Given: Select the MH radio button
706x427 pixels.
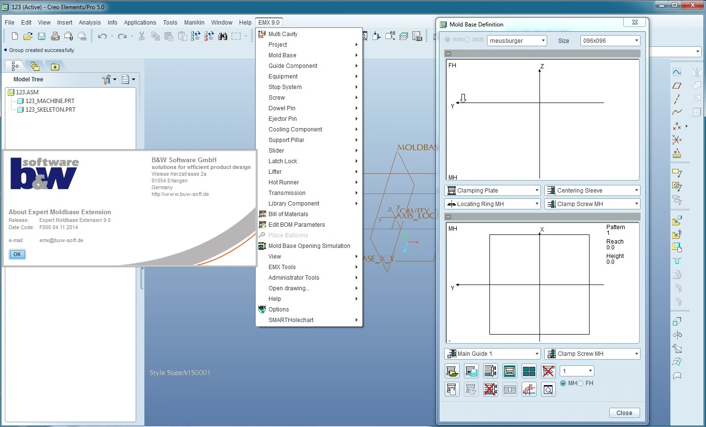Looking at the screenshot, I should pos(563,383).
